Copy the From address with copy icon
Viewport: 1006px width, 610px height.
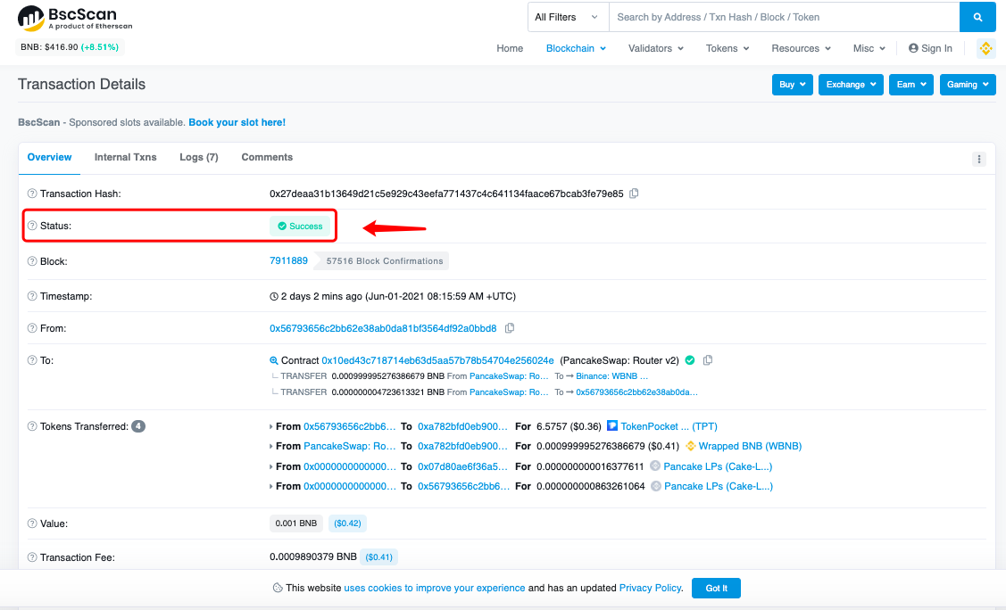pyautogui.click(x=510, y=328)
